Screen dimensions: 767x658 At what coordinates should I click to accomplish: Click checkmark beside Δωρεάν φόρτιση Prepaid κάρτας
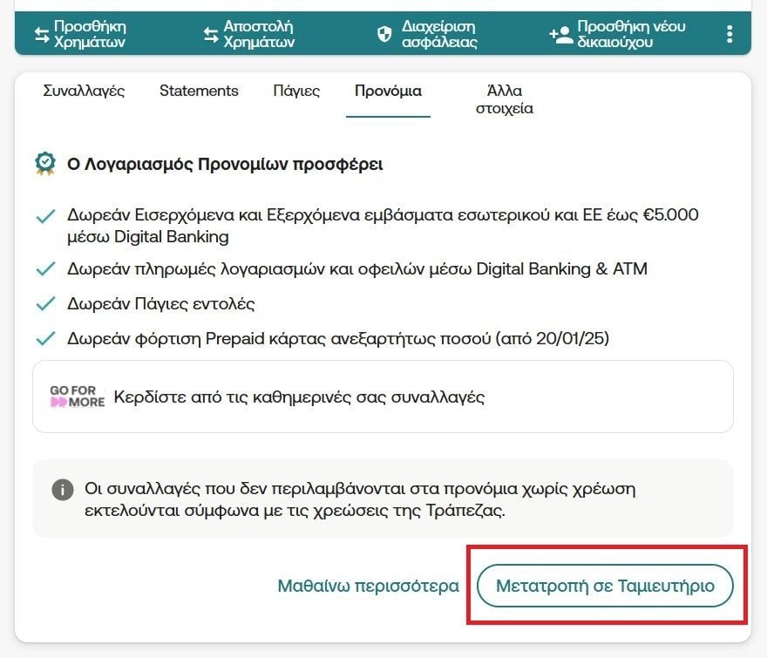[x=45, y=338]
